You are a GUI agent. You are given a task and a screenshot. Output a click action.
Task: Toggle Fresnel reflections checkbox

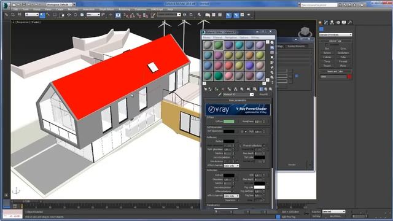click(x=263, y=145)
